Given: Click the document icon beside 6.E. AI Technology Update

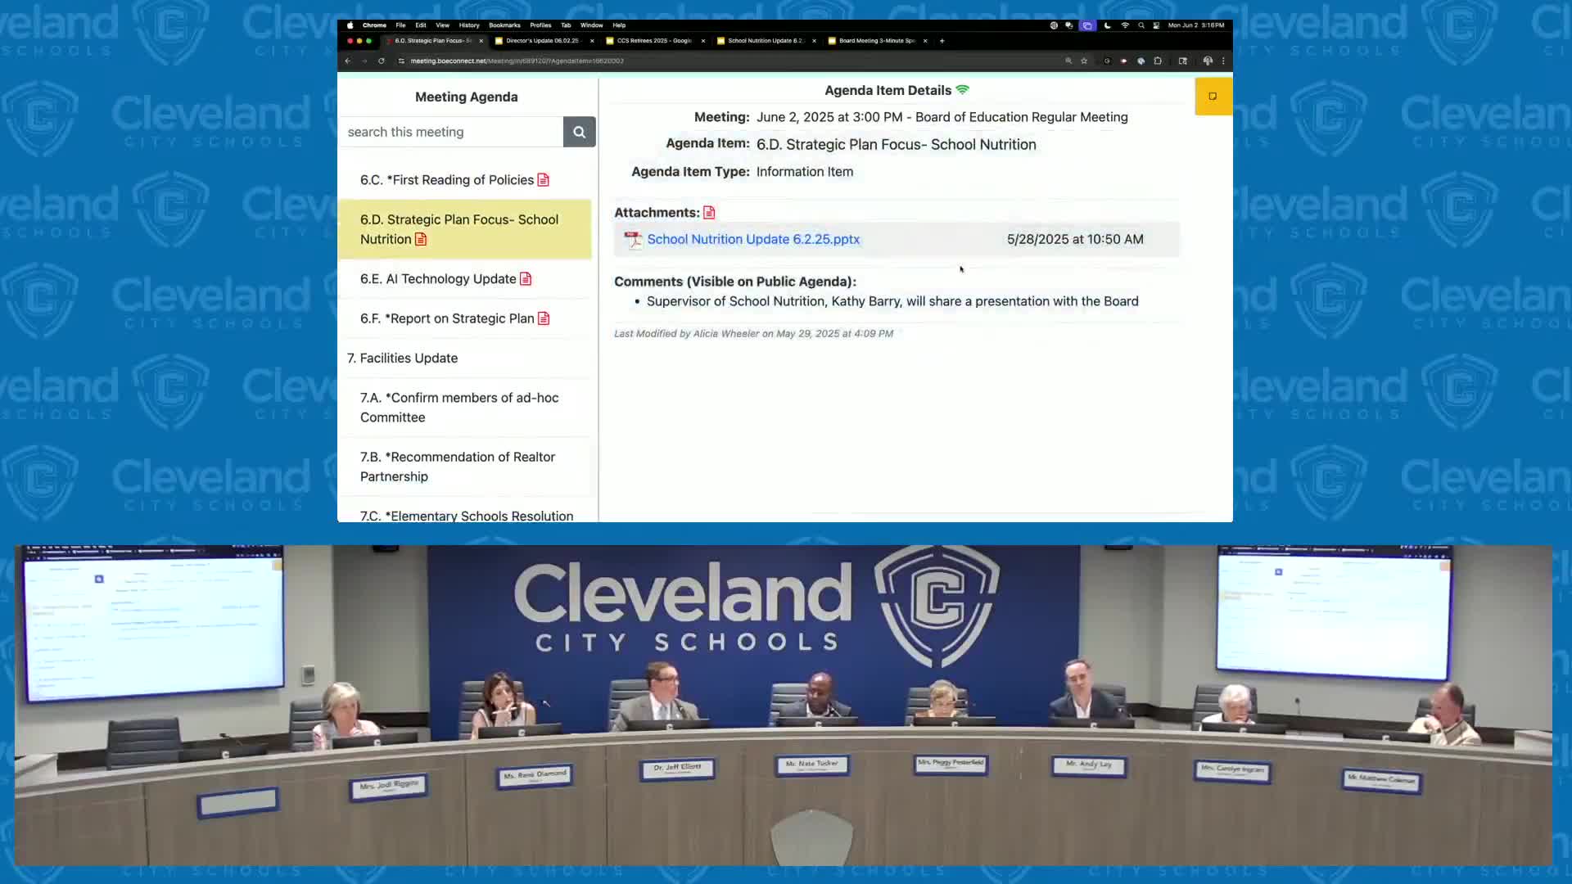Looking at the screenshot, I should (x=526, y=279).
